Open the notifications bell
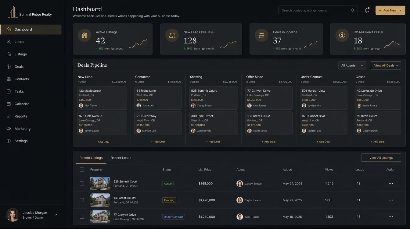This screenshot has height=229, width=410. click(367, 10)
